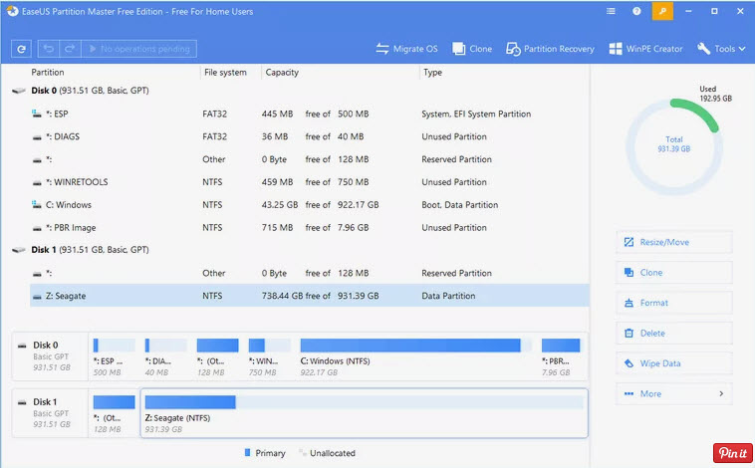The height and width of the screenshot is (468, 755).
Task: Click the System, EFI System Partition type text
Action: click(x=476, y=115)
